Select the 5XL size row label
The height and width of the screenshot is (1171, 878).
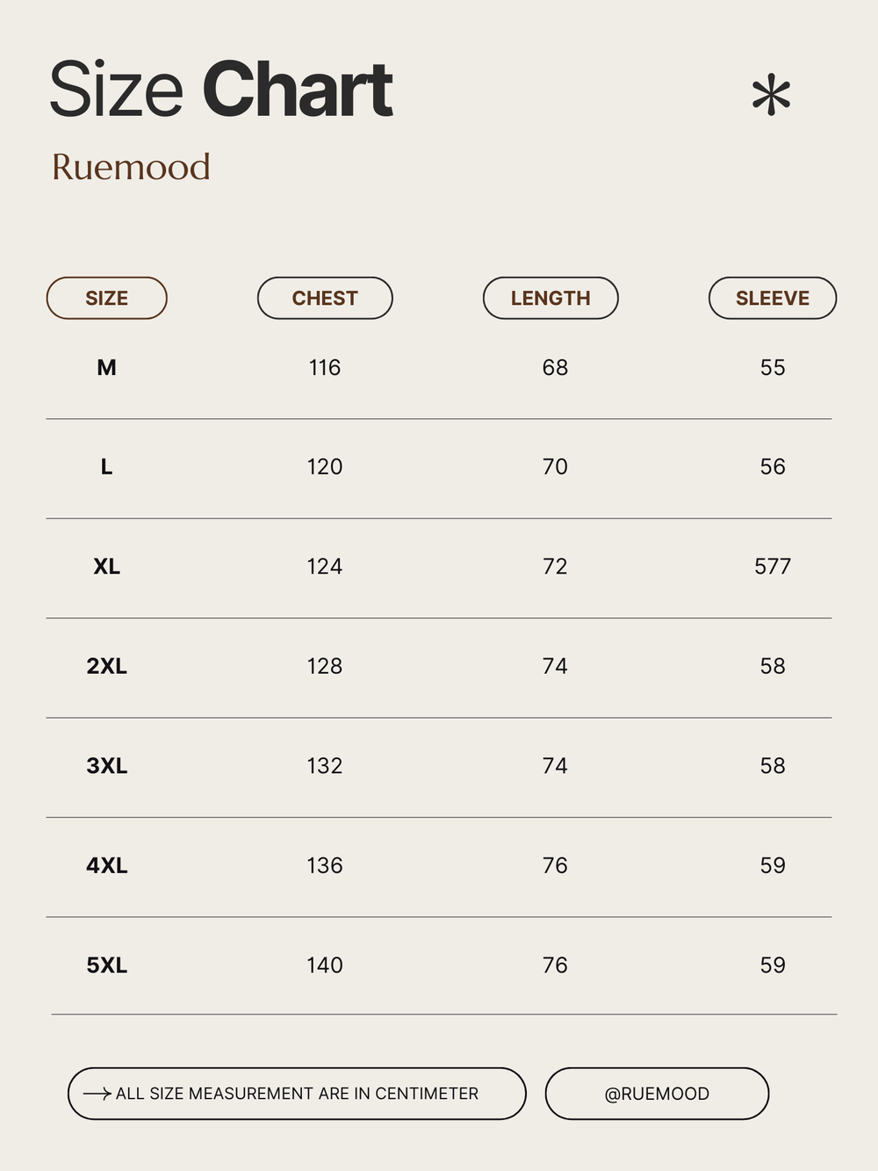click(106, 965)
